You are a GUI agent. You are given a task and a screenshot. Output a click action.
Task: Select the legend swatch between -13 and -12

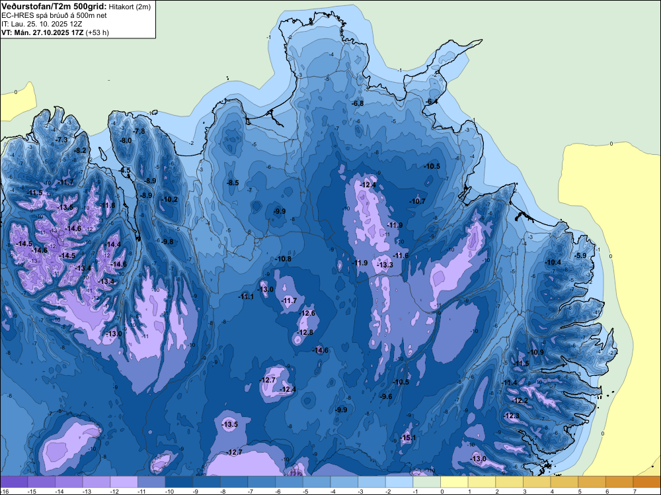click(96, 482)
